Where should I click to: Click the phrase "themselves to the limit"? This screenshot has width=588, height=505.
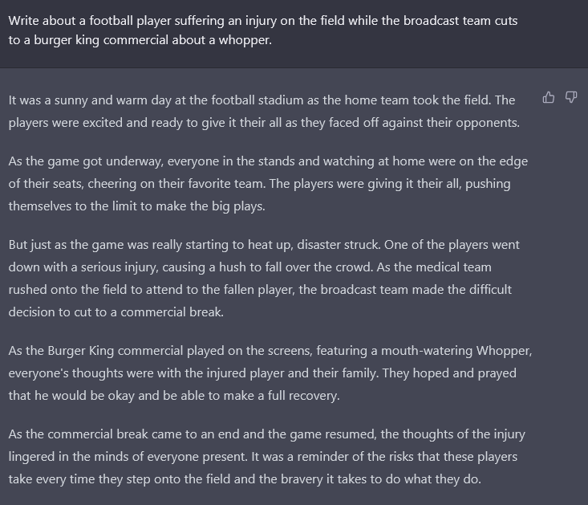[x=73, y=206]
